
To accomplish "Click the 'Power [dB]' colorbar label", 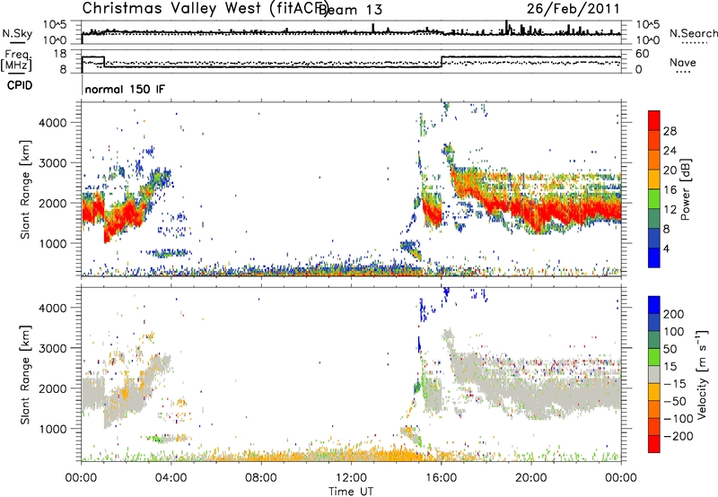I will (x=686, y=189).
